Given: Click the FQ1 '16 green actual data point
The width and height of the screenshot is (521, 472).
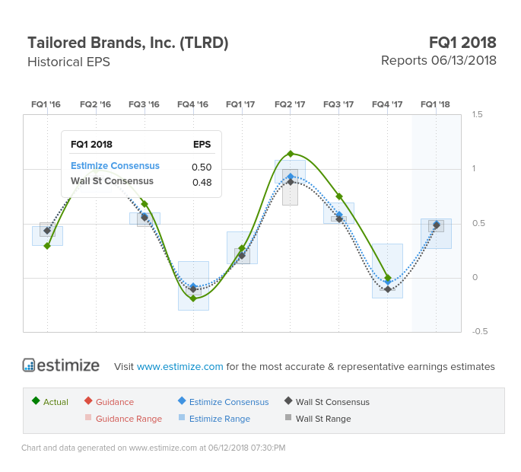Looking at the screenshot, I should pos(47,246).
